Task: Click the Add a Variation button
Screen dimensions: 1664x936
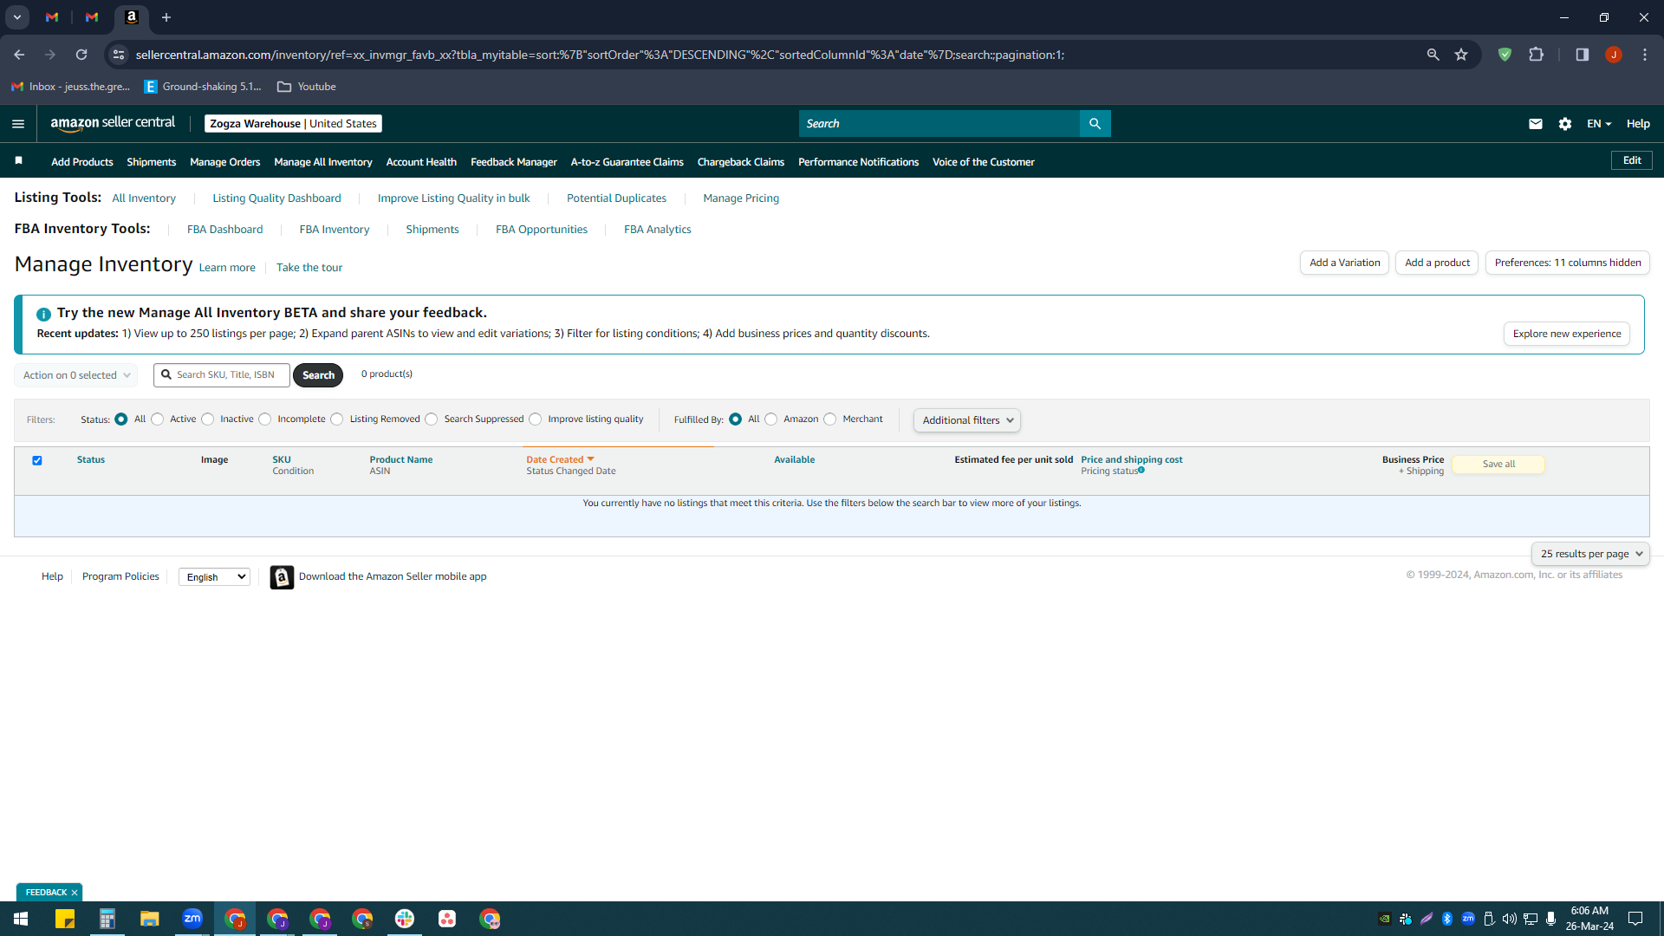Action: [1345, 263]
